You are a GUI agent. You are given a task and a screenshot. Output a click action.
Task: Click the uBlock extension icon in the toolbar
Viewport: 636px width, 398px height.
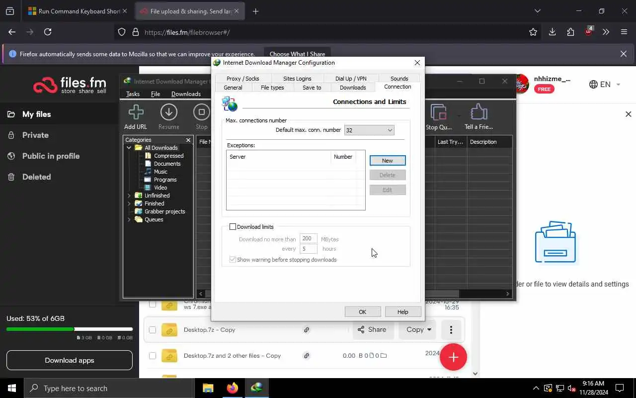[x=588, y=31]
